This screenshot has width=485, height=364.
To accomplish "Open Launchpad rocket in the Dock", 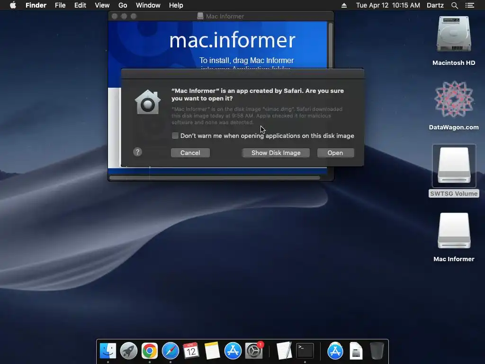I will (x=129, y=351).
